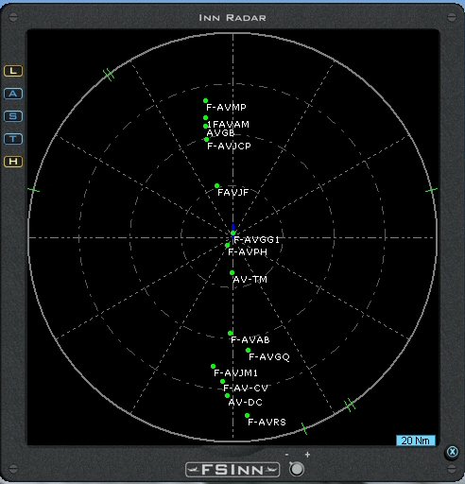This screenshot has height=484, width=465.
Task: Toggle the A button on left panel
Action: point(13,94)
